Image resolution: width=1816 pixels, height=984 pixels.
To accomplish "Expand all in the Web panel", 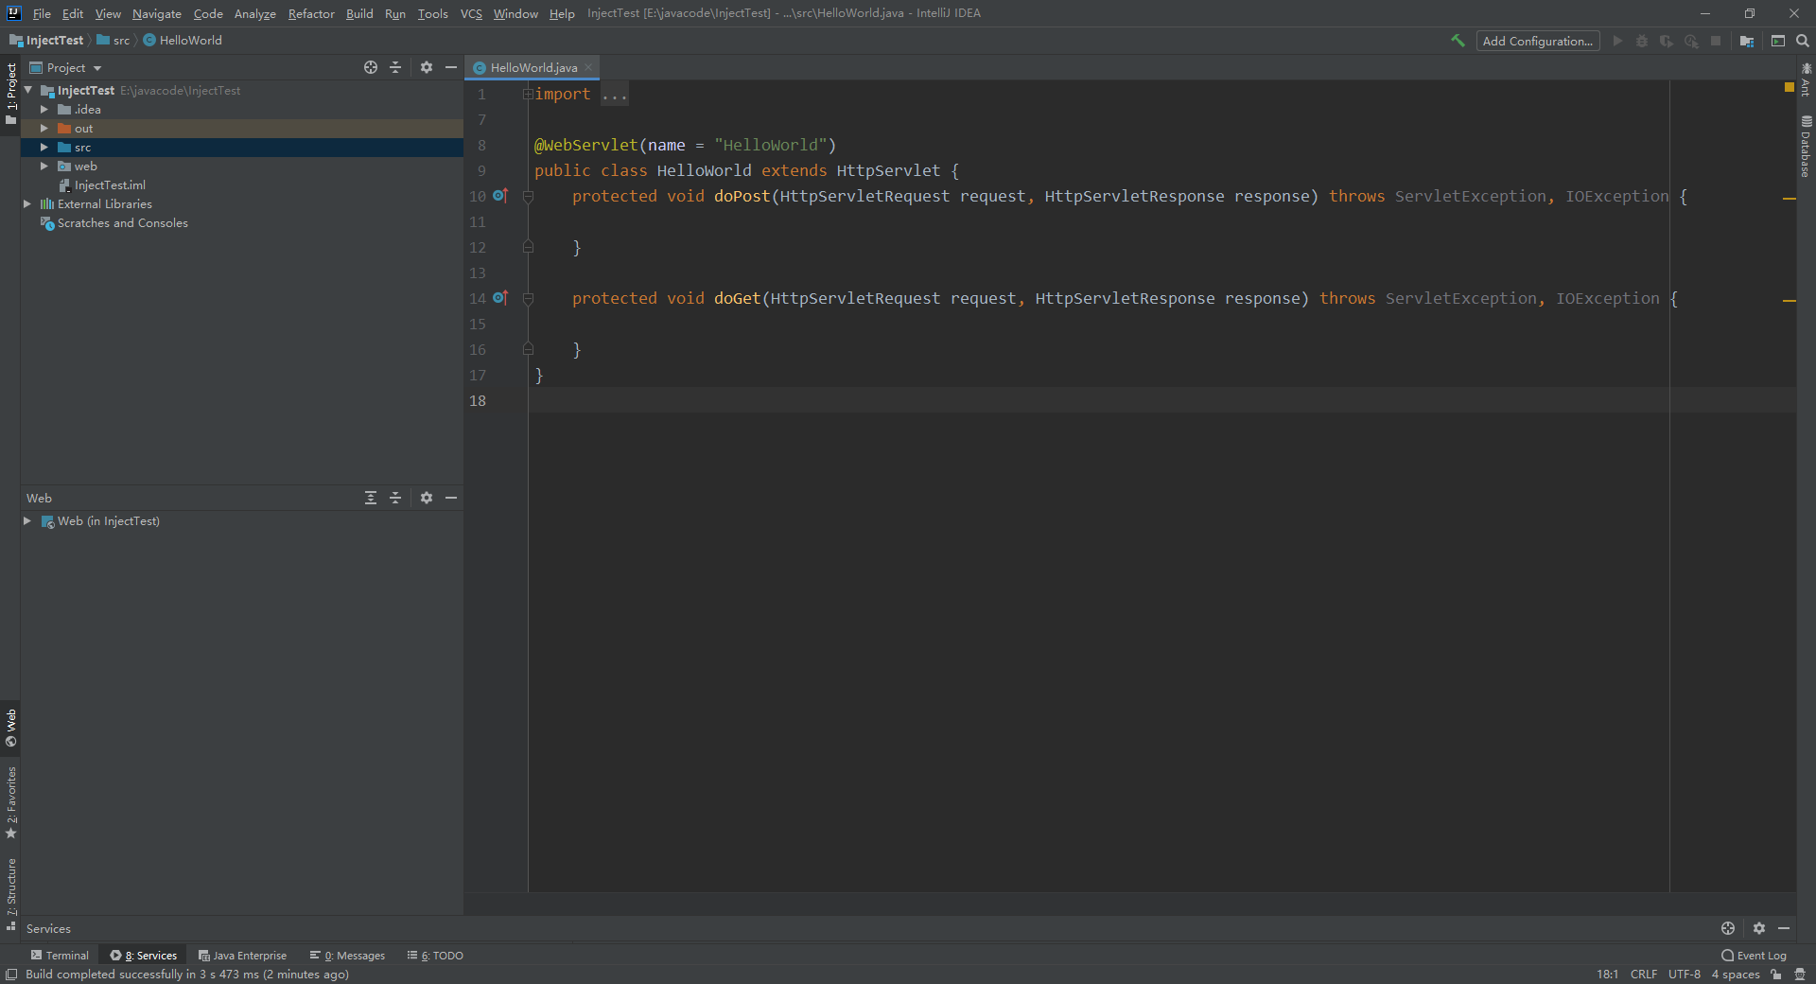I will 371,498.
